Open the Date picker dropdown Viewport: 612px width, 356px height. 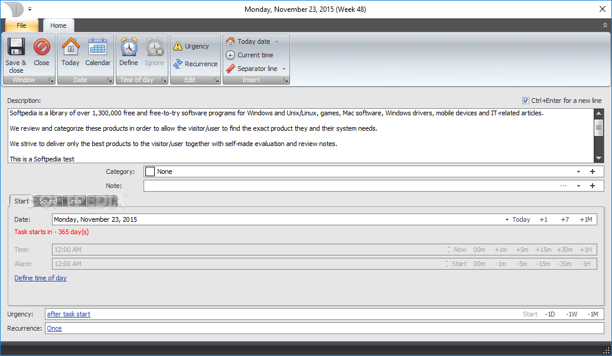point(507,219)
